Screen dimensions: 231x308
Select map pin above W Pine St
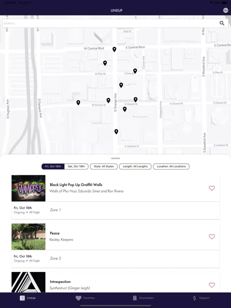pos(105,63)
